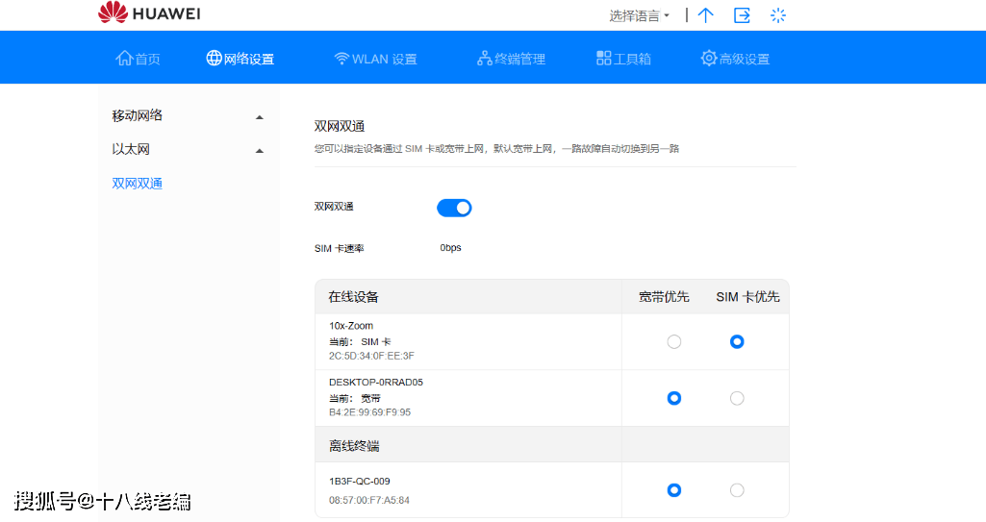
Task: Click the Huawei logo
Action: 148,14
